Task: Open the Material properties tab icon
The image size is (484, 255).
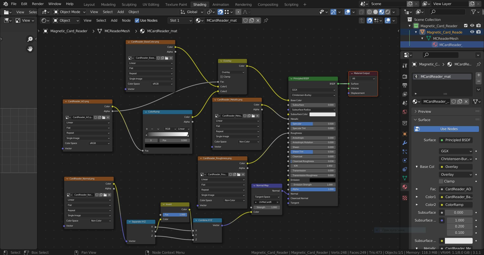Action: 405,187
